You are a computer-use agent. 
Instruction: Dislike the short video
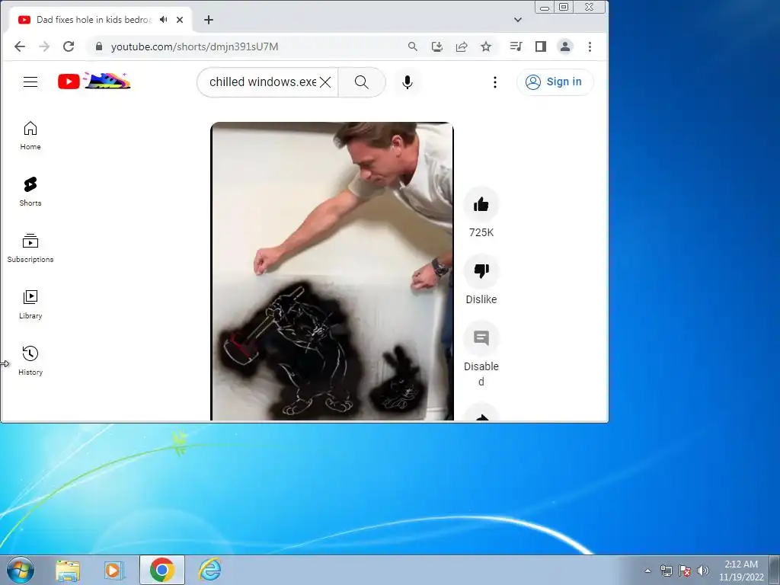(481, 271)
